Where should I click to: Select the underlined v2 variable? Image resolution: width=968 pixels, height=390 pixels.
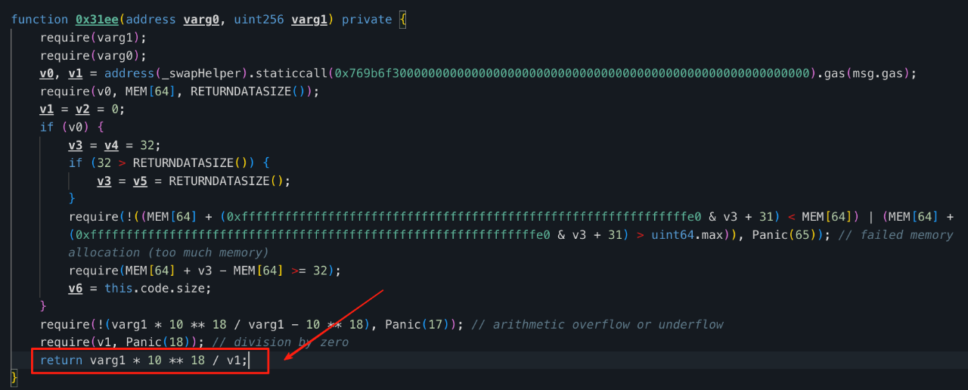point(83,109)
